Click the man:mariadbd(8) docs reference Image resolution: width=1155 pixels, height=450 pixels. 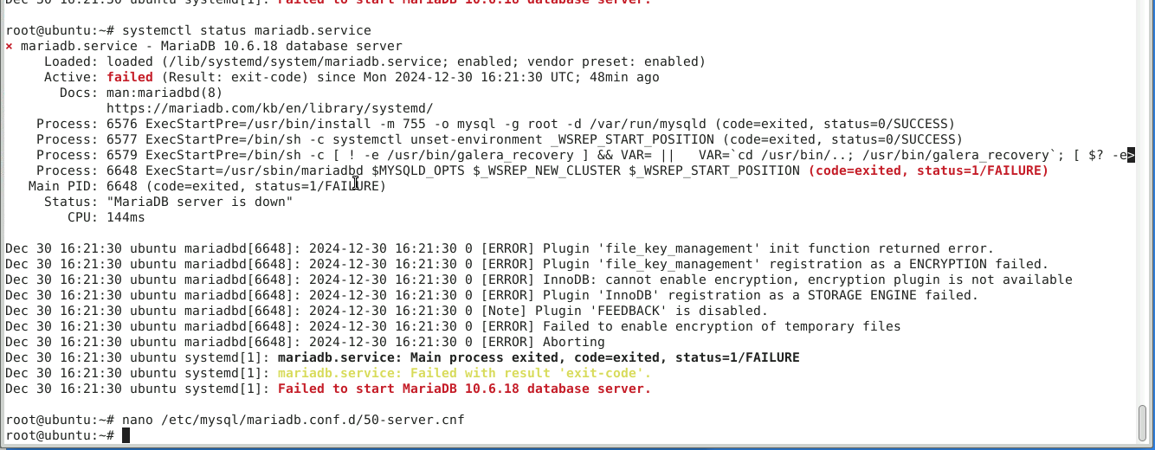[165, 93]
